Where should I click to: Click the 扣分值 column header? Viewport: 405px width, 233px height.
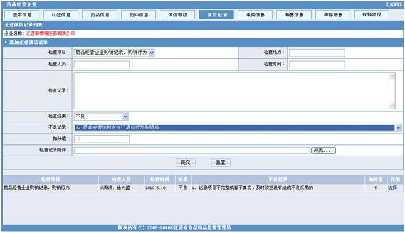tap(376, 179)
